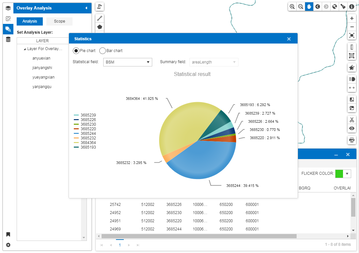Select the jianyangshi layer
The width and height of the screenshot is (359, 253).
point(42,68)
